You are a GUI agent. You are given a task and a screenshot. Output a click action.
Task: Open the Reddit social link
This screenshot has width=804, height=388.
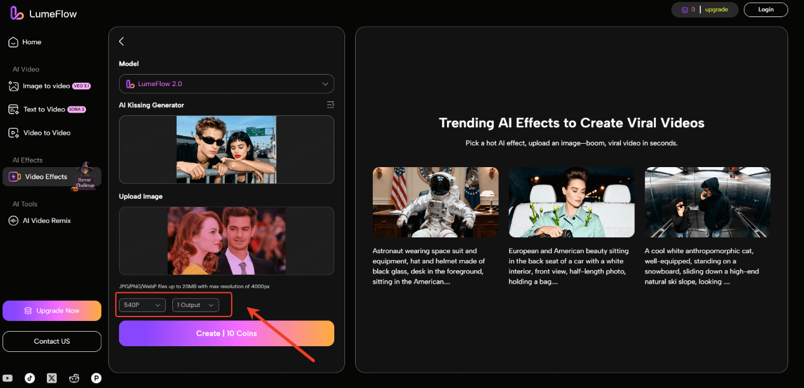(74, 378)
